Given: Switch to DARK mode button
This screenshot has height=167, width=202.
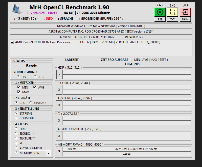Looking at the screenshot, I should [x=185, y=19].
